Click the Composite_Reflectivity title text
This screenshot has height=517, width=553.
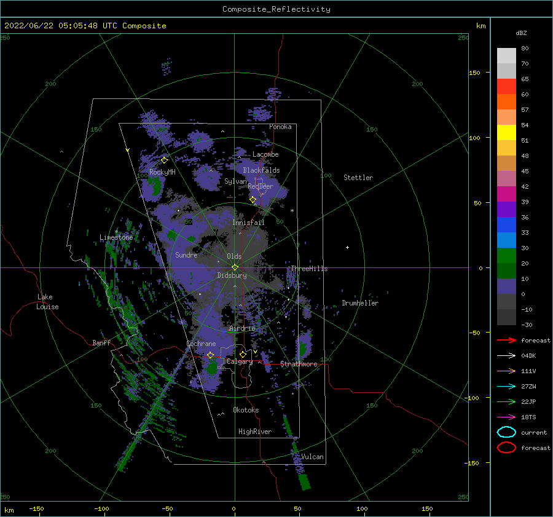coord(276,9)
